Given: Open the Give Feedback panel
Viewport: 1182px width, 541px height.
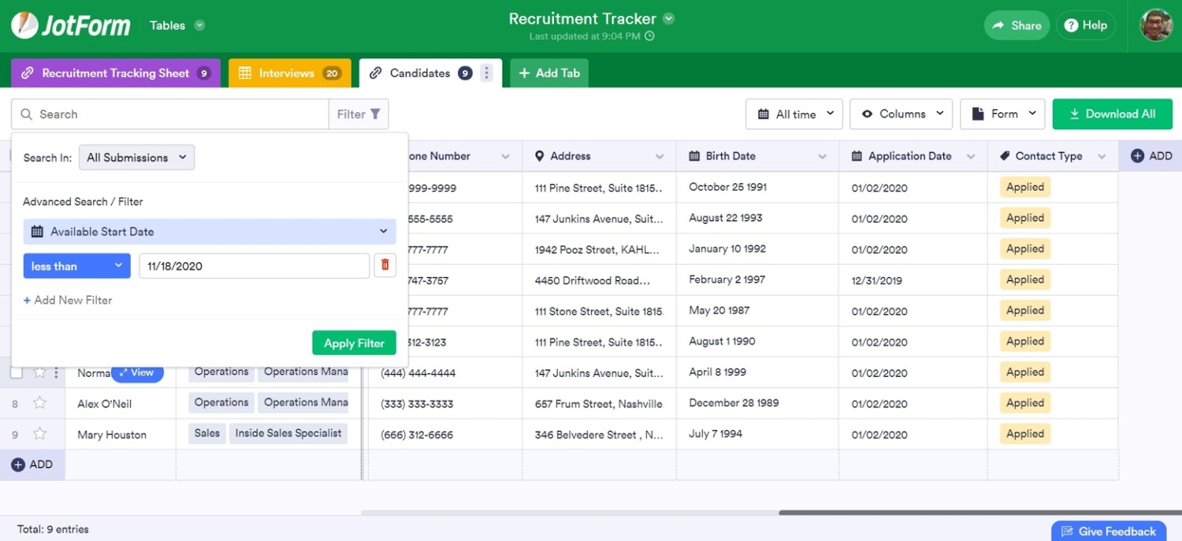Looking at the screenshot, I should pos(1108,531).
